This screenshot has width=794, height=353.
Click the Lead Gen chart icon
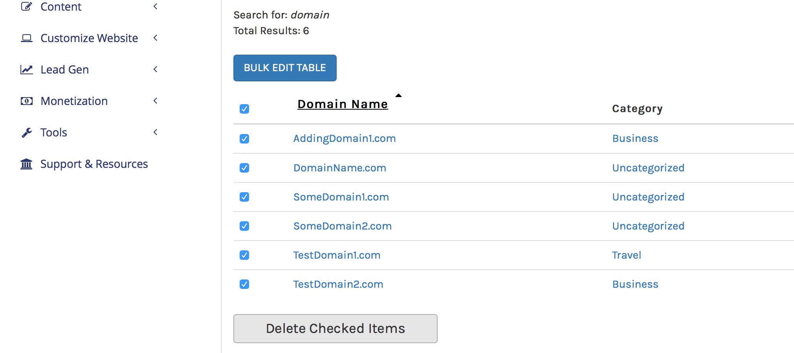(x=26, y=70)
